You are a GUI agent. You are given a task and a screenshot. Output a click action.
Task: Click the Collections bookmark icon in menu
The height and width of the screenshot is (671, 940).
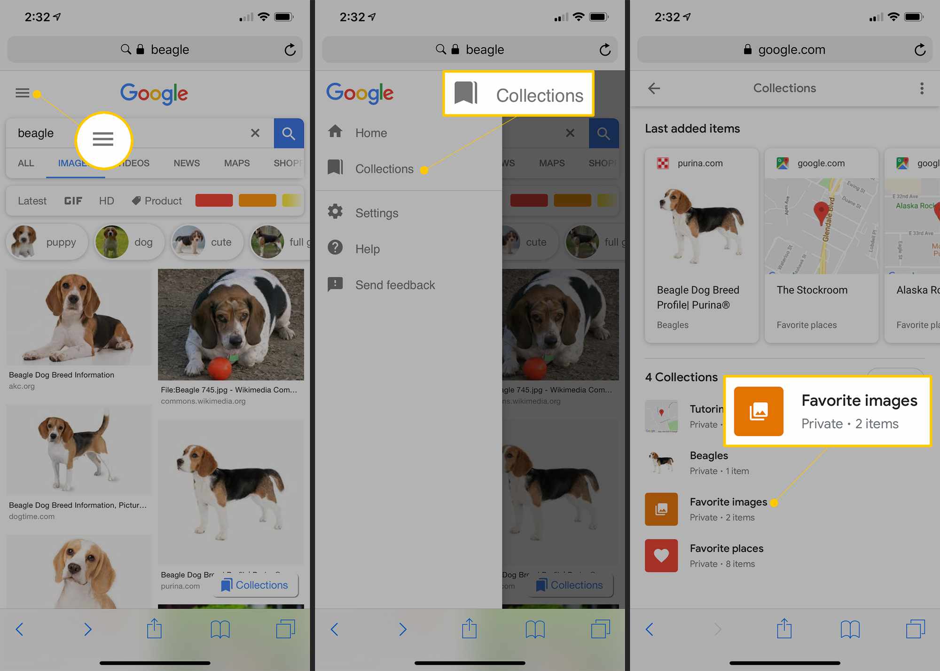coord(333,169)
